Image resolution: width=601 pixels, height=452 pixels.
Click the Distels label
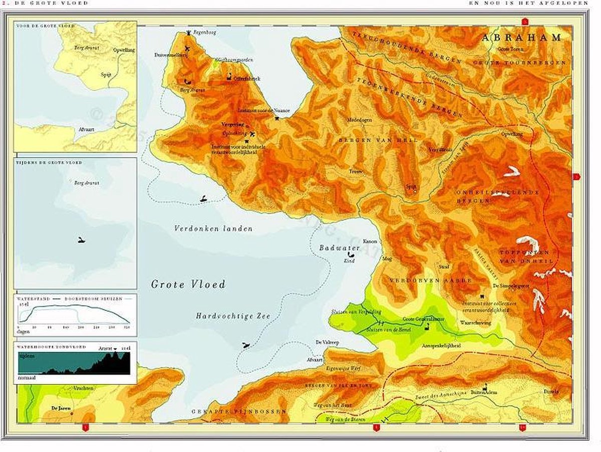click(551, 392)
